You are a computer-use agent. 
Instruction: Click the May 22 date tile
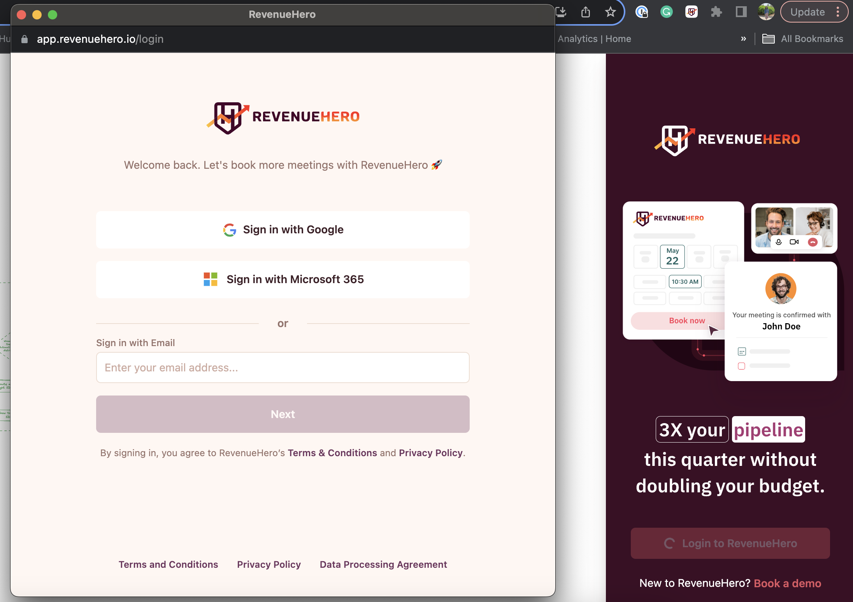(672, 257)
